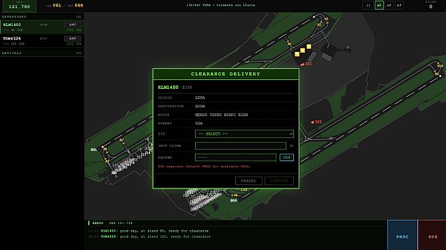
Task: Open the PROC procedures panel
Action: coord(402,236)
